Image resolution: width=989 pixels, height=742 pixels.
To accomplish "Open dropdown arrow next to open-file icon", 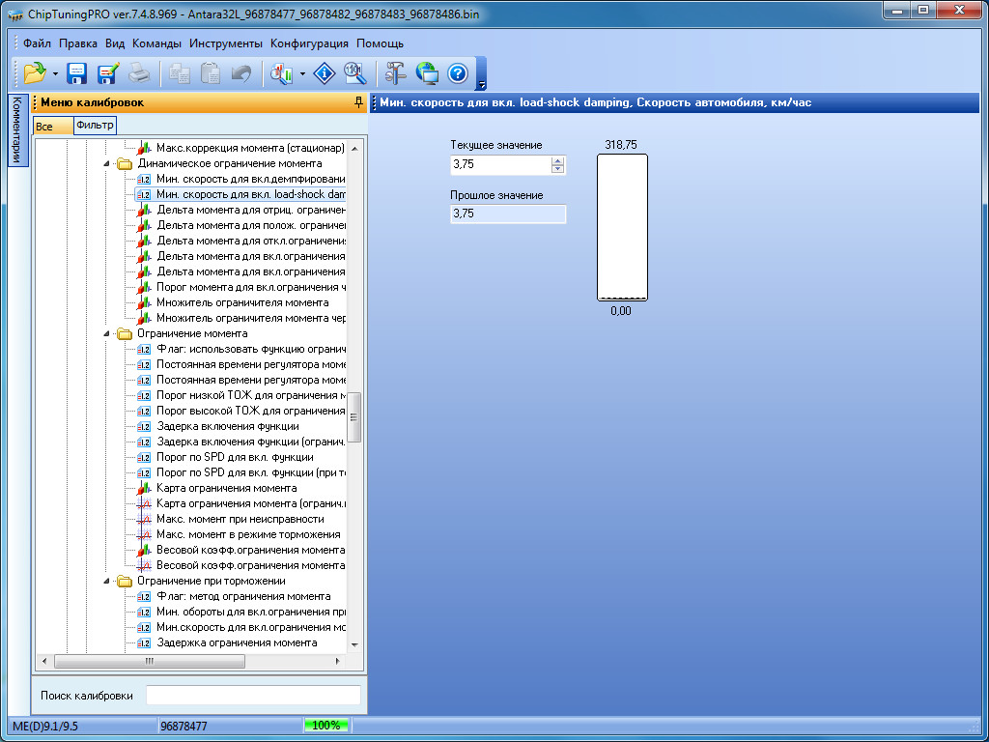I will click(55, 74).
